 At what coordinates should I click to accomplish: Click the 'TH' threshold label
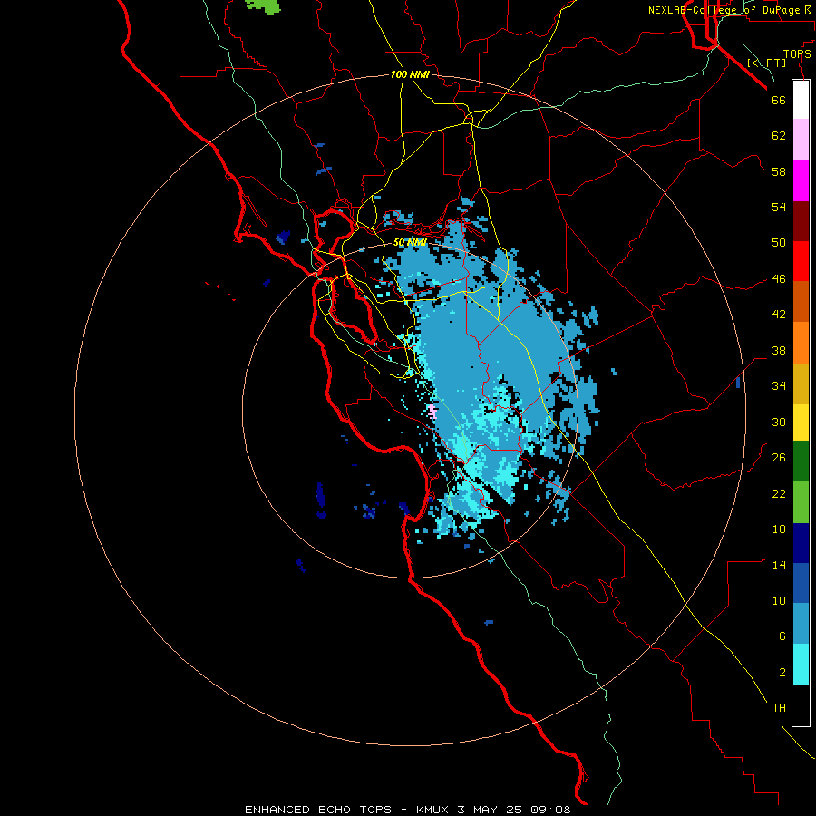pos(779,708)
